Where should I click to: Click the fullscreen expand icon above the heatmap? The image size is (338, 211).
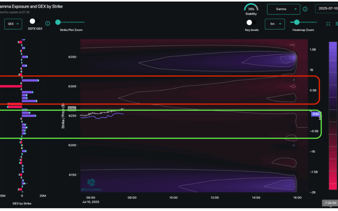[x=328, y=23]
